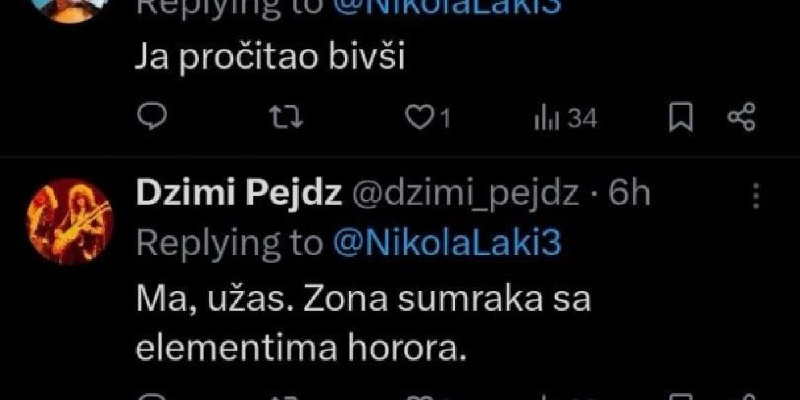This screenshot has height=400, width=800.
Task: Open more options on Dzimi Pejdz's tweet
Action: pos(755,197)
